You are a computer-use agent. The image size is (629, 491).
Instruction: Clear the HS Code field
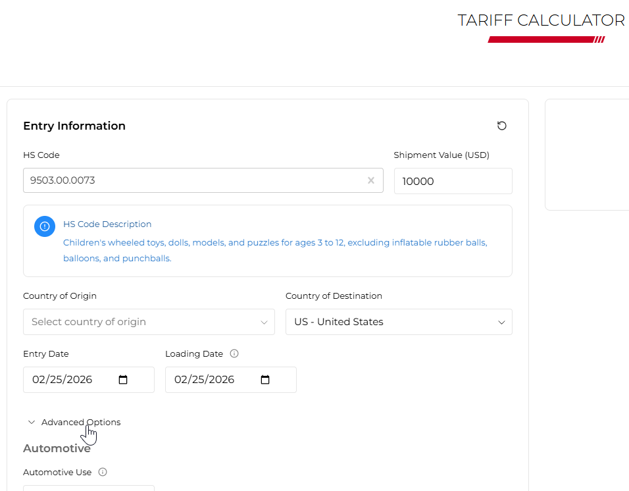point(371,180)
